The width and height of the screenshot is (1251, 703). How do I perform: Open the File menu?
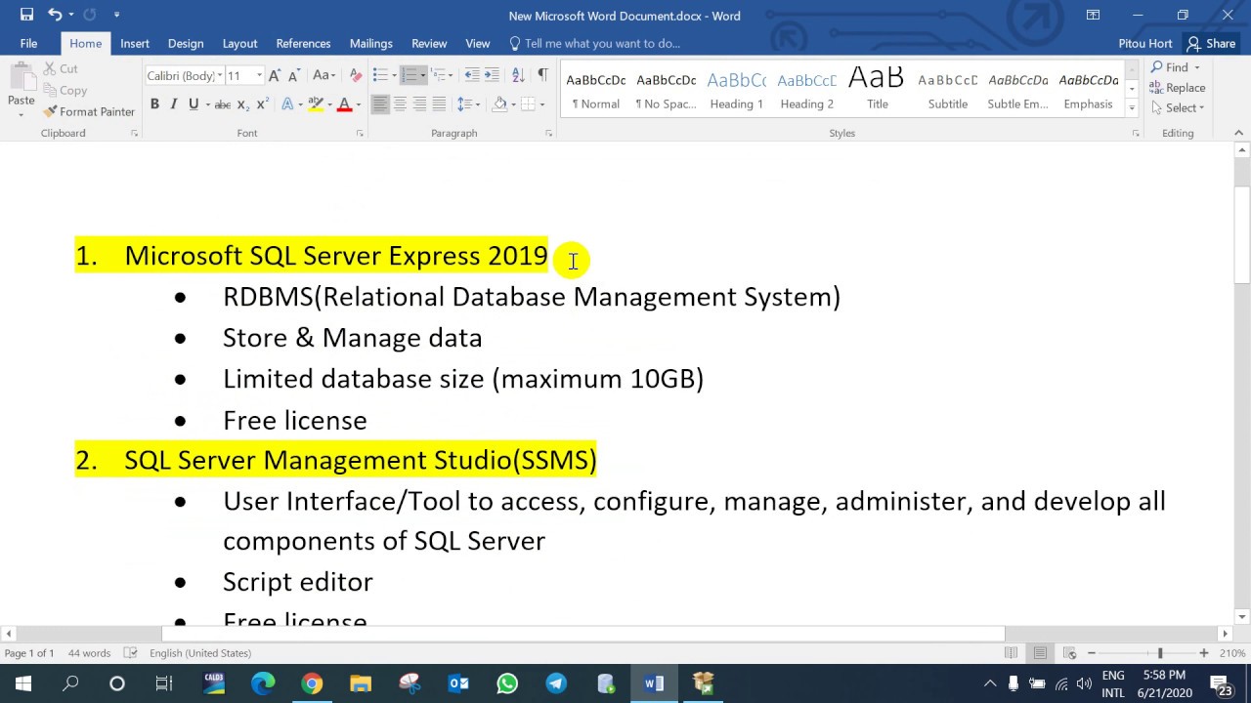[x=28, y=43]
